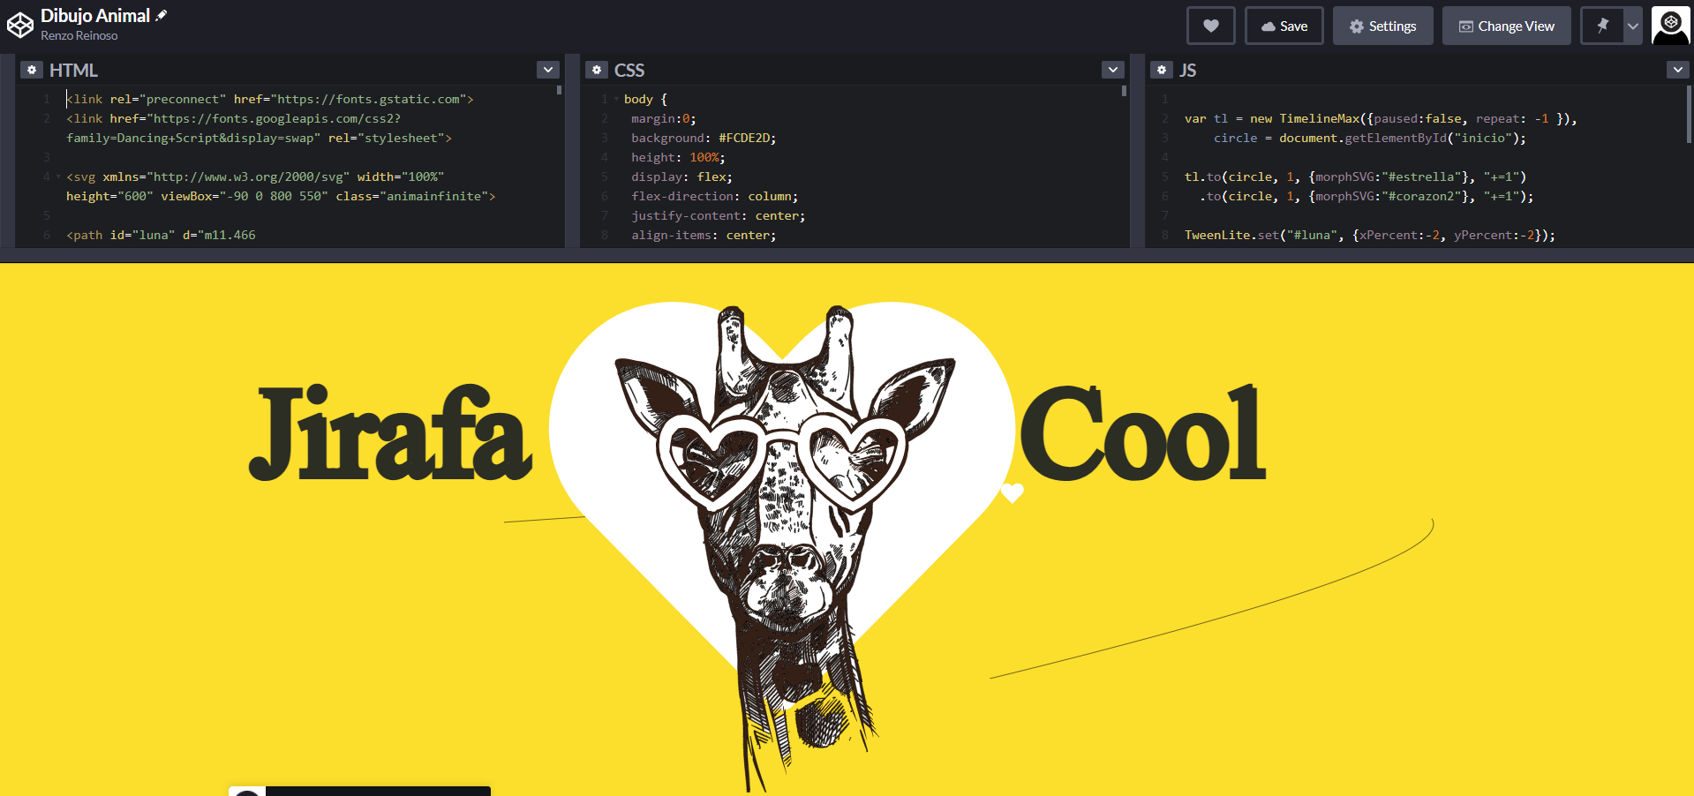Click the heart like button
Screen dimensions: 1694x796
(x=1211, y=26)
